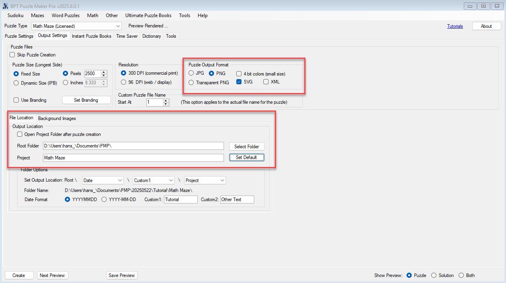506x283 pixels.
Task: Click the BPT Puzzle Maker app icon
Action: click(x=5, y=6)
